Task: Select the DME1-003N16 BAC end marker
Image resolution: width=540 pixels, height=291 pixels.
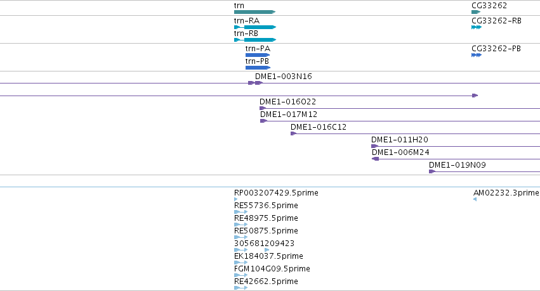Action: tap(256, 83)
